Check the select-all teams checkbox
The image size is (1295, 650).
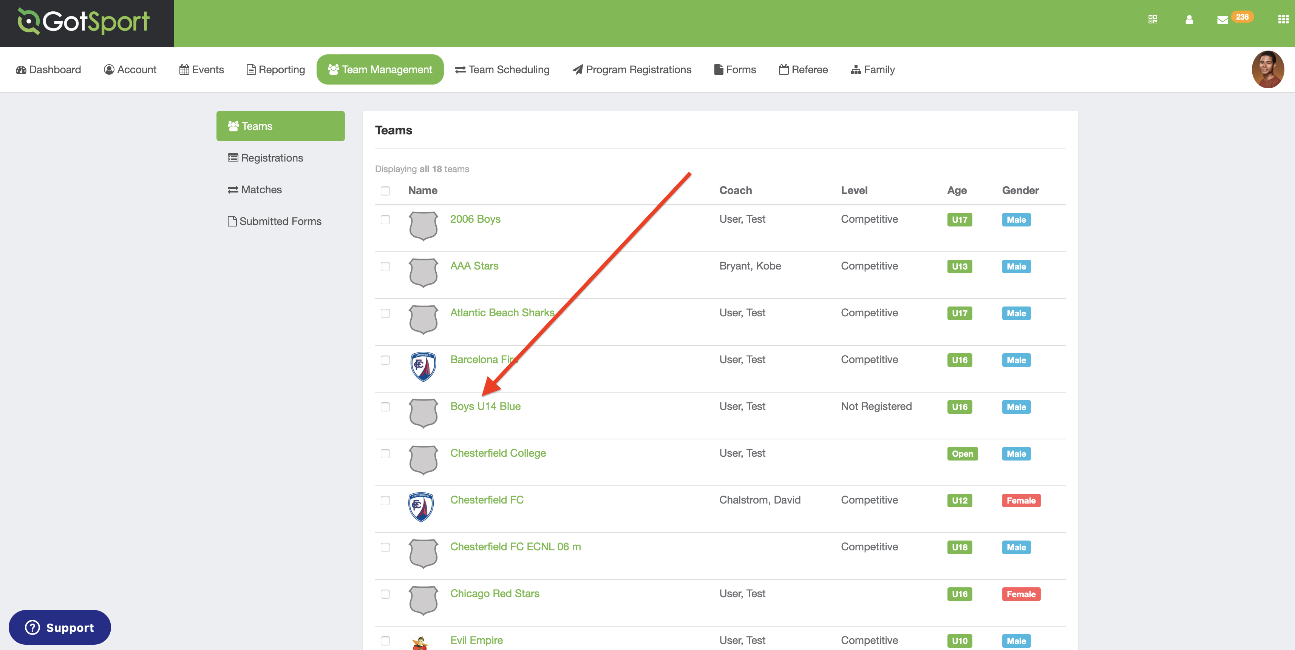pyautogui.click(x=385, y=191)
